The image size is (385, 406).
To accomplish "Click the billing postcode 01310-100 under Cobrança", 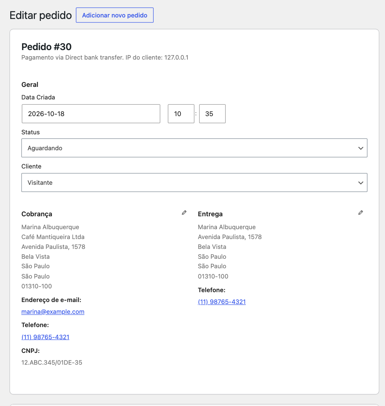I will click(36, 286).
